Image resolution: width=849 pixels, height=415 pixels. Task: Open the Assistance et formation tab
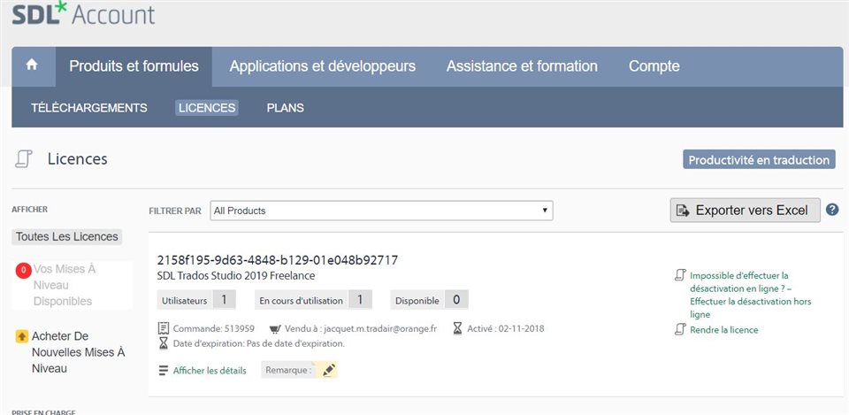click(x=522, y=66)
